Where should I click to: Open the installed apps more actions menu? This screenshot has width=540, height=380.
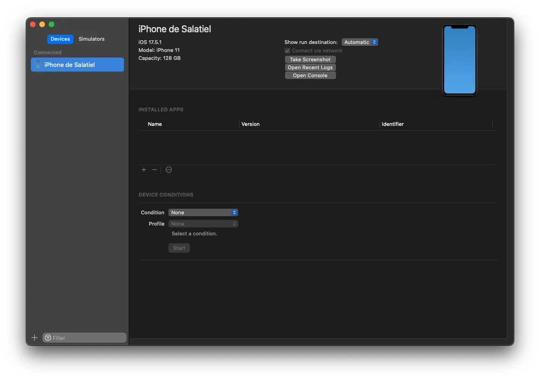[168, 169]
